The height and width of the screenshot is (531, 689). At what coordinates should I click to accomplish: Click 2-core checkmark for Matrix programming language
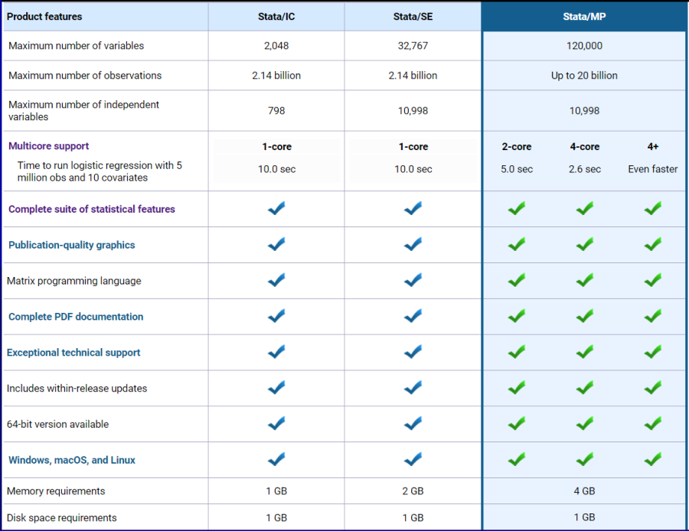pyautogui.click(x=517, y=280)
